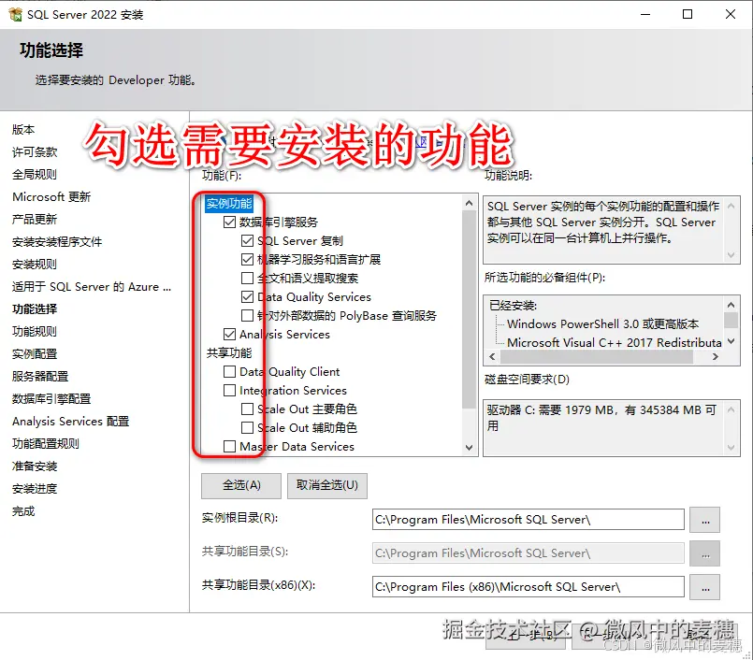The image size is (753, 660).
Task: Check the Integration Services feature
Action: point(227,390)
